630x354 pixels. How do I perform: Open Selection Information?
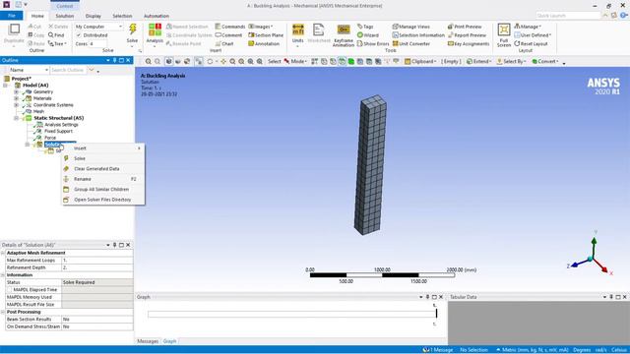(x=418, y=35)
